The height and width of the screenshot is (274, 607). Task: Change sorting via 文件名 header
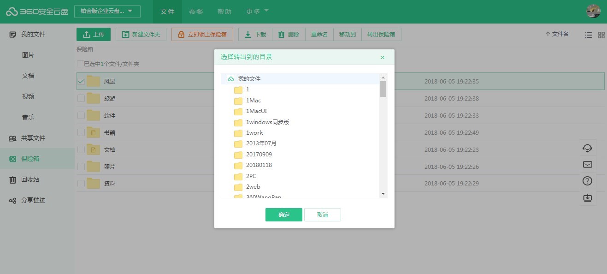(x=557, y=34)
